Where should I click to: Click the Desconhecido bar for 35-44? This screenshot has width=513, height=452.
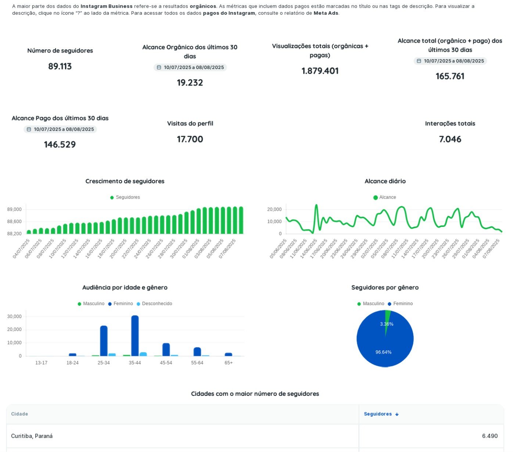143,354
